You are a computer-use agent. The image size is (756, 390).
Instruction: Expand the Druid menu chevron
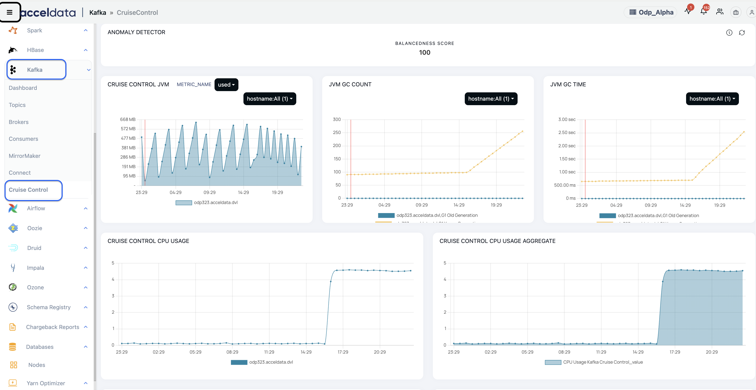coord(86,248)
